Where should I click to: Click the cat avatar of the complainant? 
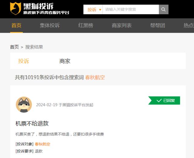pyautogui.click(x=24, y=105)
